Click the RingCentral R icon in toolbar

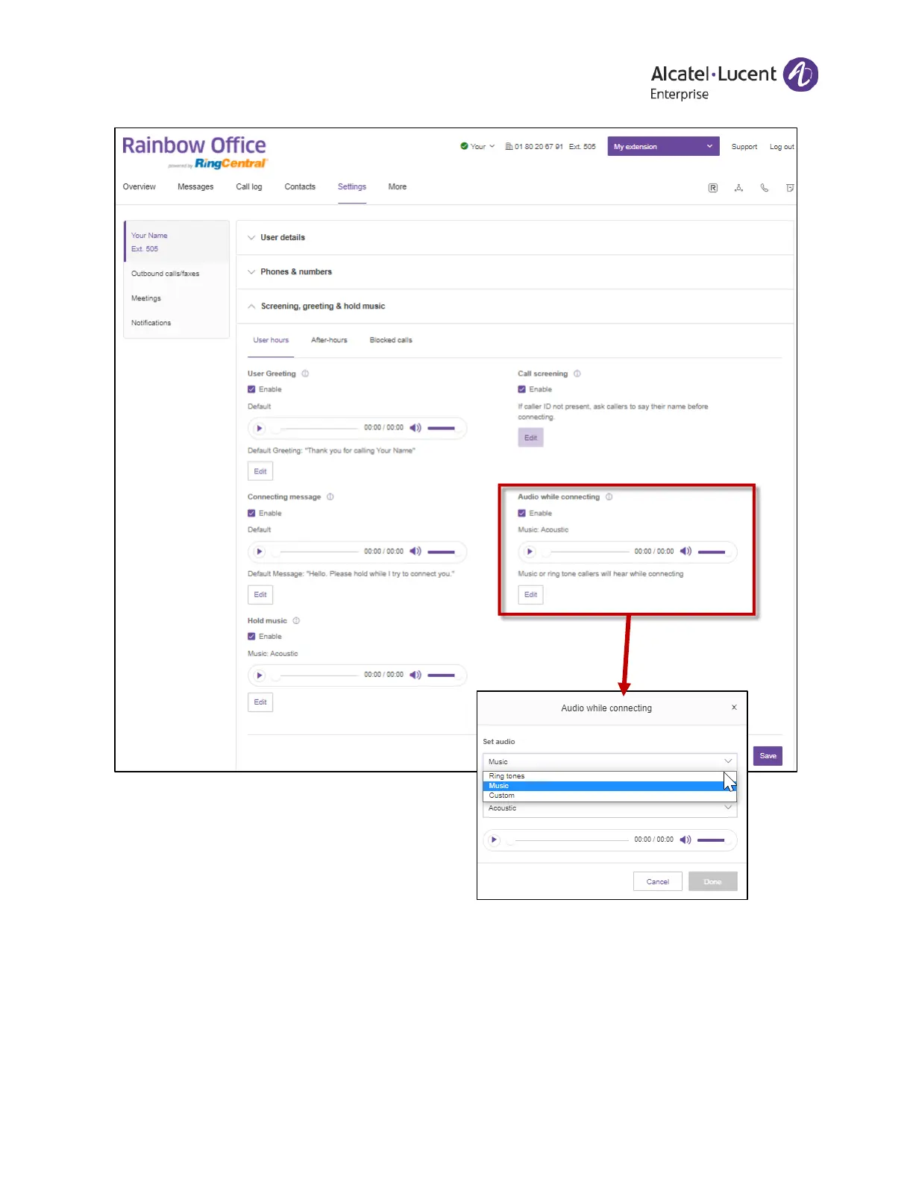pyautogui.click(x=713, y=188)
